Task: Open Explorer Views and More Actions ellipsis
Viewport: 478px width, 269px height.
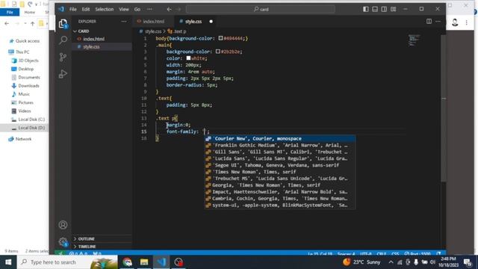Action: (124, 22)
